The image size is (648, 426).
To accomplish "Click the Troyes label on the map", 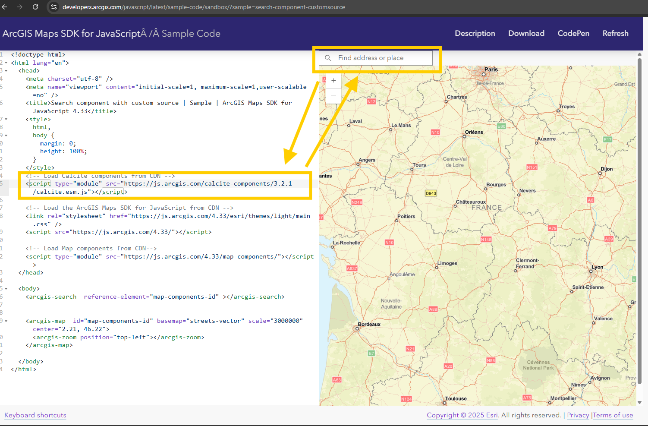I will (x=567, y=107).
